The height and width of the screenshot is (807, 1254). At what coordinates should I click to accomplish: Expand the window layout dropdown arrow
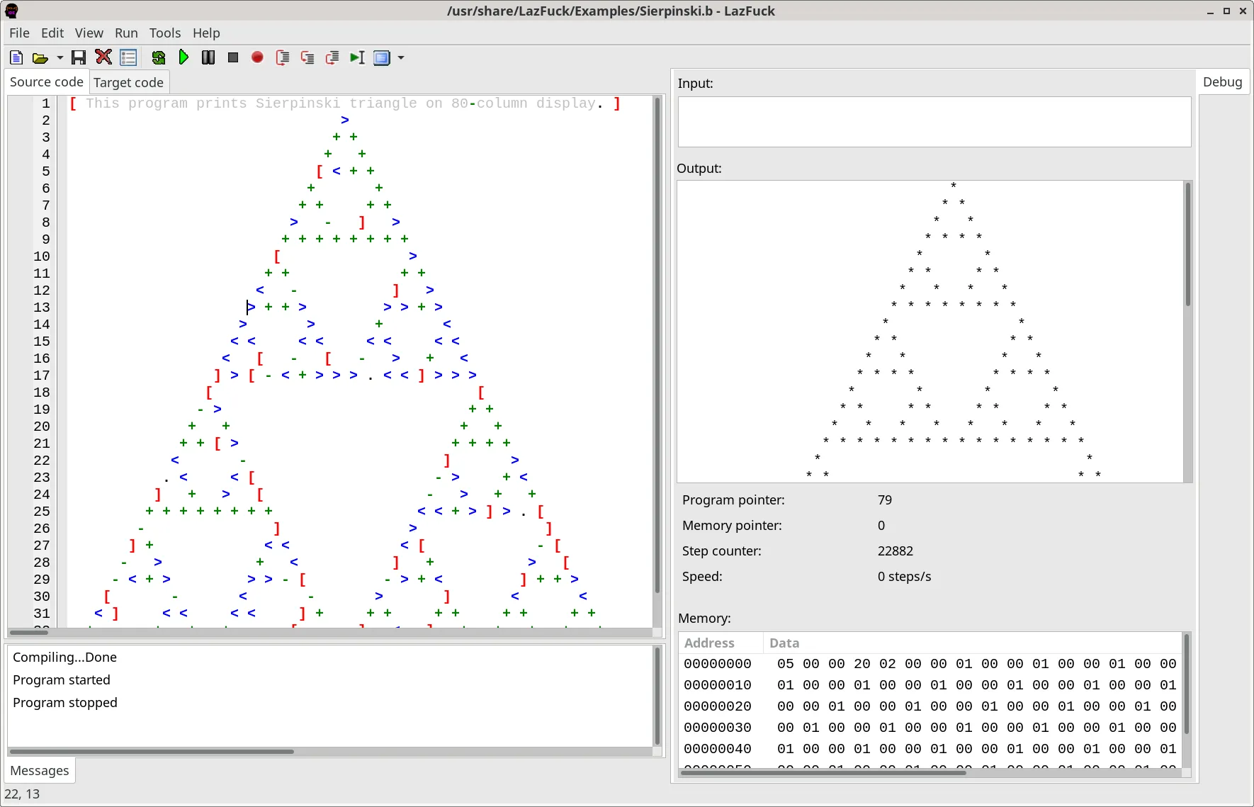pos(401,57)
